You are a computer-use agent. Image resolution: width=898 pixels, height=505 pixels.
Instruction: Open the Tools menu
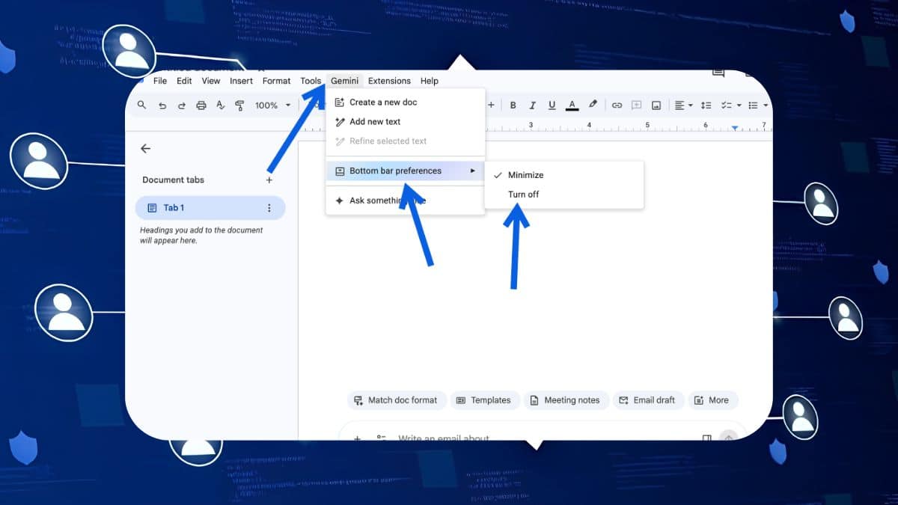coord(311,81)
